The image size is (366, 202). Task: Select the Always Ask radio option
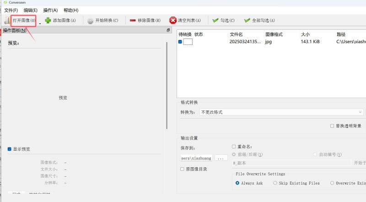(237, 183)
